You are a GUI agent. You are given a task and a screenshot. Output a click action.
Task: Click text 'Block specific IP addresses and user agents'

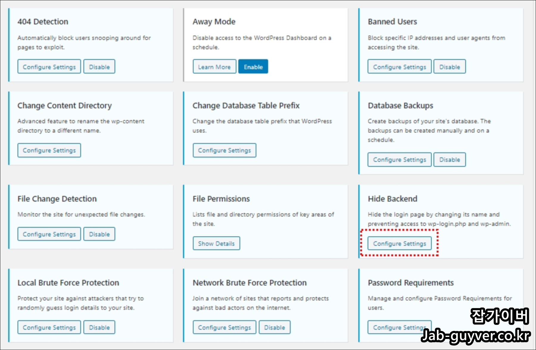(x=429, y=38)
